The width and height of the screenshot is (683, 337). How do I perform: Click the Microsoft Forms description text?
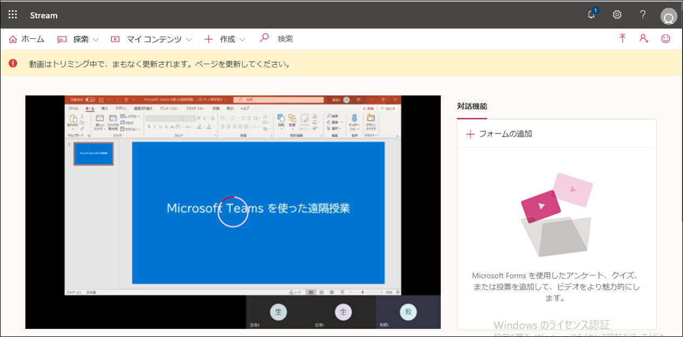coord(556,286)
